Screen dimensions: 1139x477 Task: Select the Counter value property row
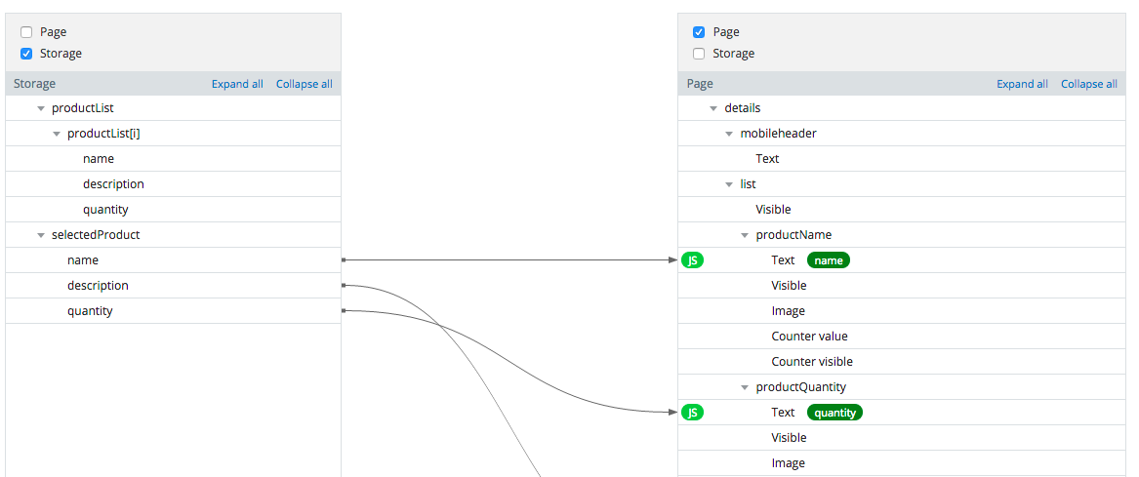pyautogui.click(x=809, y=337)
